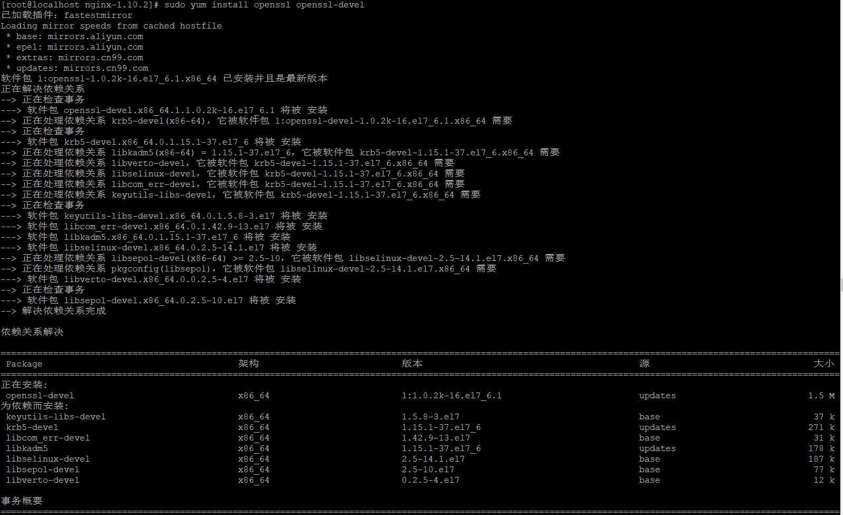Click 'libselinux-devel' in the package table
843x515 pixels.
48,459
